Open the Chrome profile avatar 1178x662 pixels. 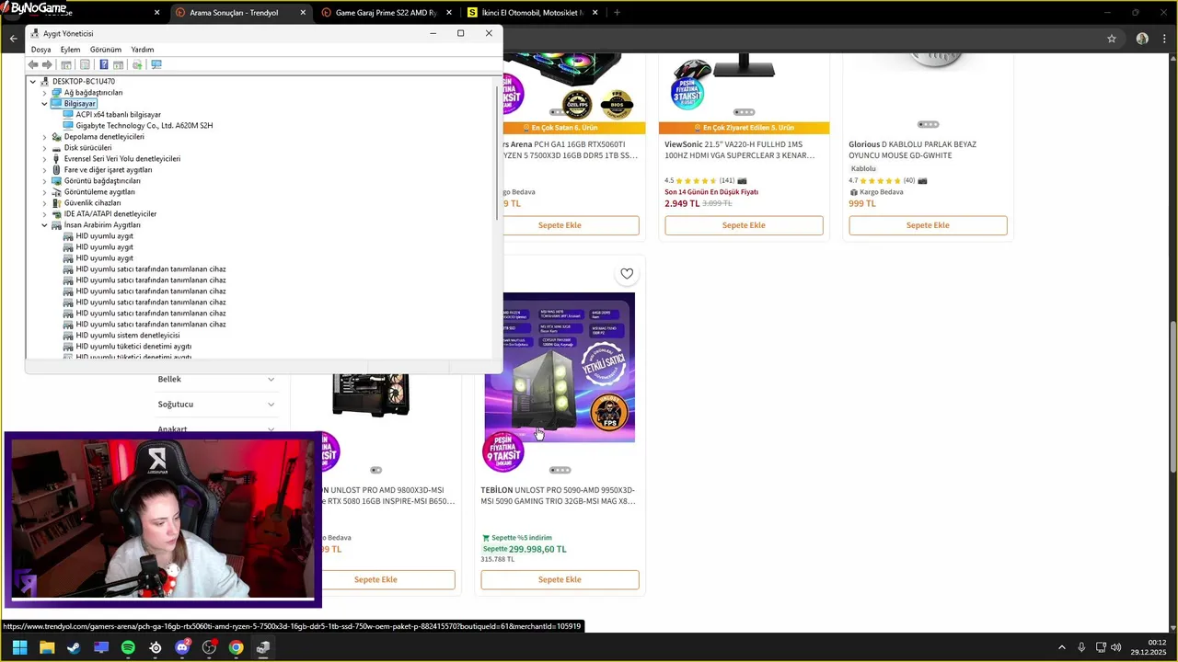[1142, 39]
